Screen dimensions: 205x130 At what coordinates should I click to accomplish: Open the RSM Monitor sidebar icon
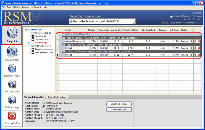[x=12, y=51]
